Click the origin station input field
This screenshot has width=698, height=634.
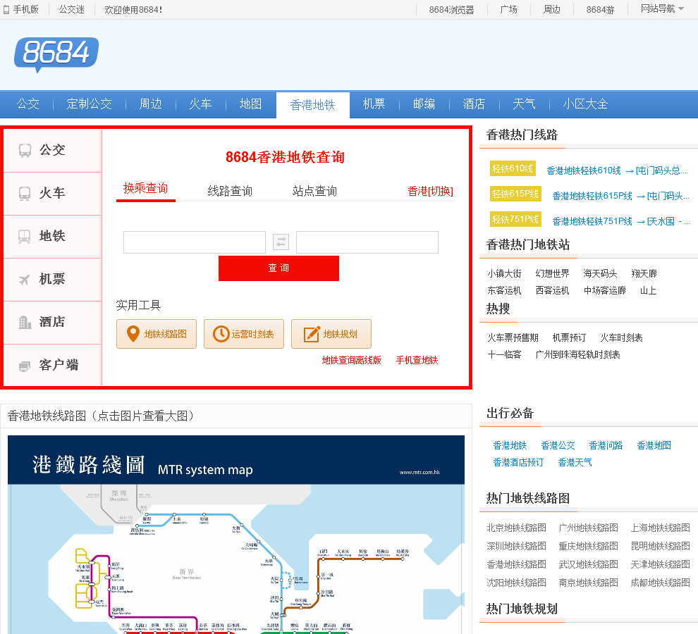(195, 242)
